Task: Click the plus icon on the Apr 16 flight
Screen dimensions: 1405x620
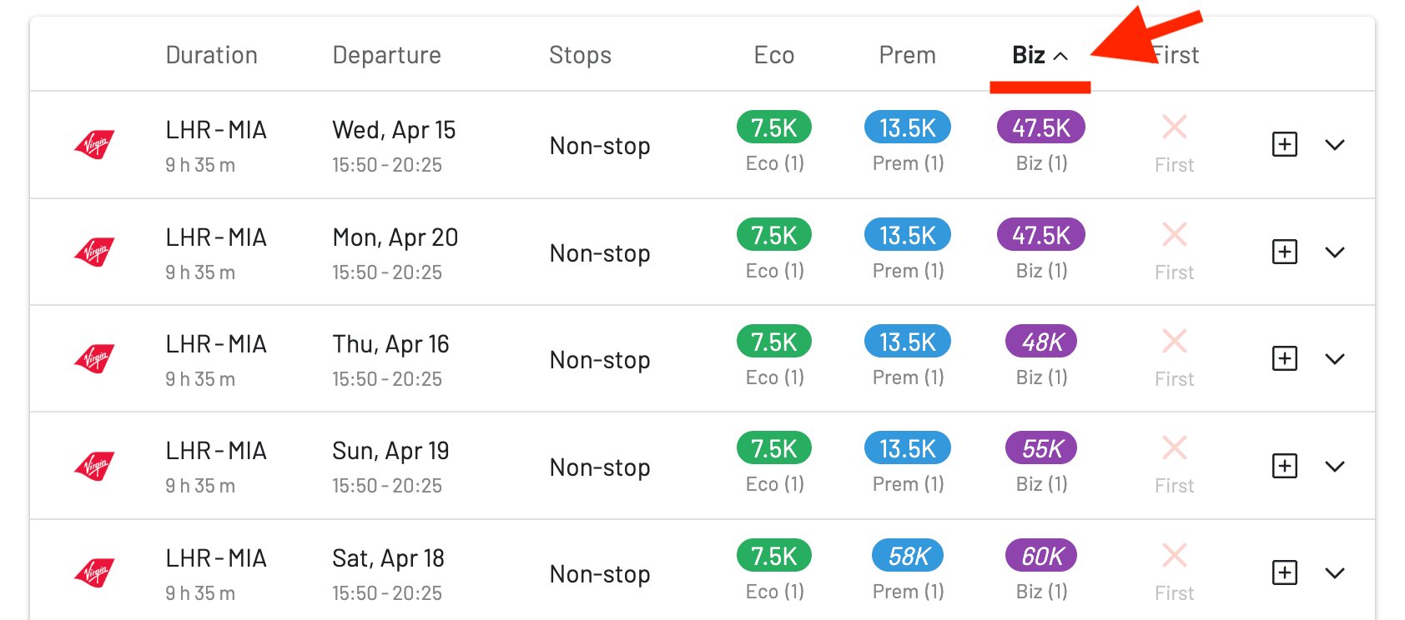Action: (x=1284, y=358)
